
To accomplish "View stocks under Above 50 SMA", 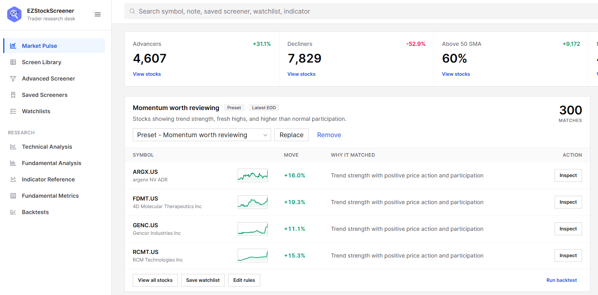I will [x=456, y=74].
